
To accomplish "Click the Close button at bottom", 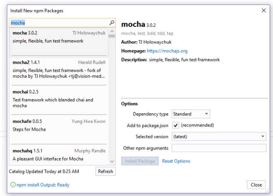I will (x=256, y=185).
